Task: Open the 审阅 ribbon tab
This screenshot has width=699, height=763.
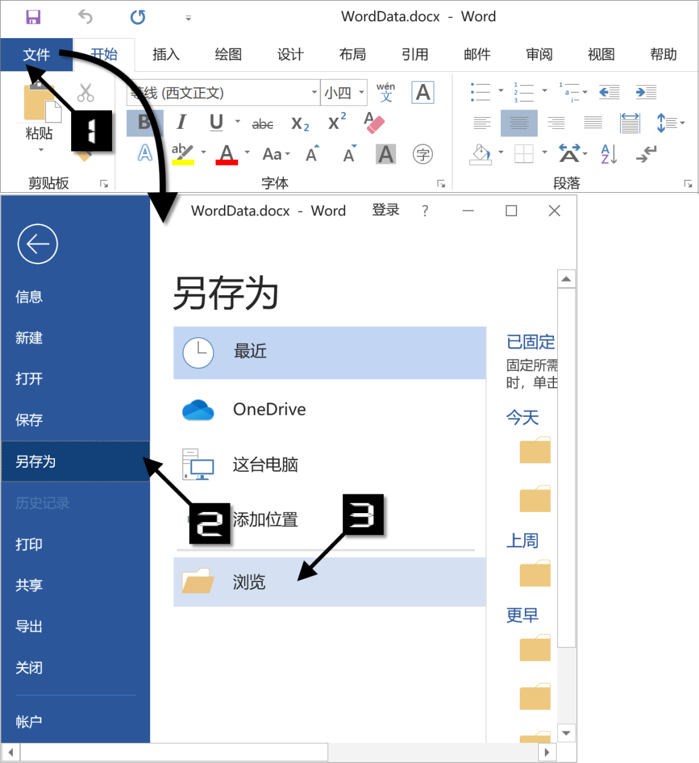Action: 539,54
